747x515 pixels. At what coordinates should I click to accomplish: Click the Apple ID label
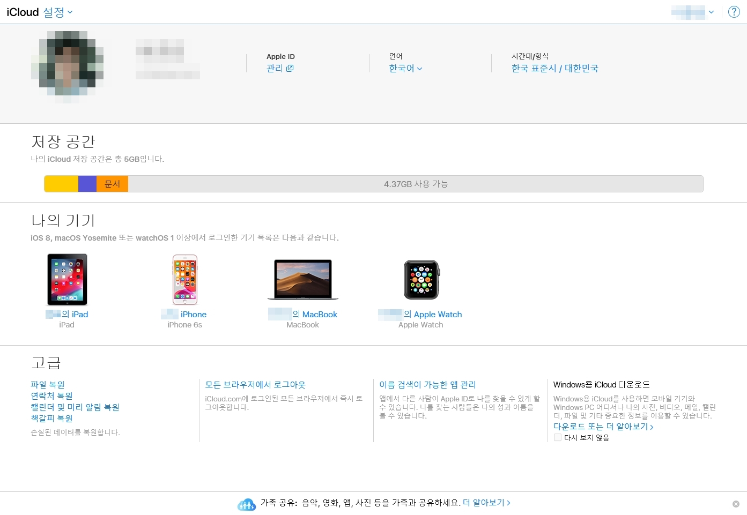coord(280,56)
